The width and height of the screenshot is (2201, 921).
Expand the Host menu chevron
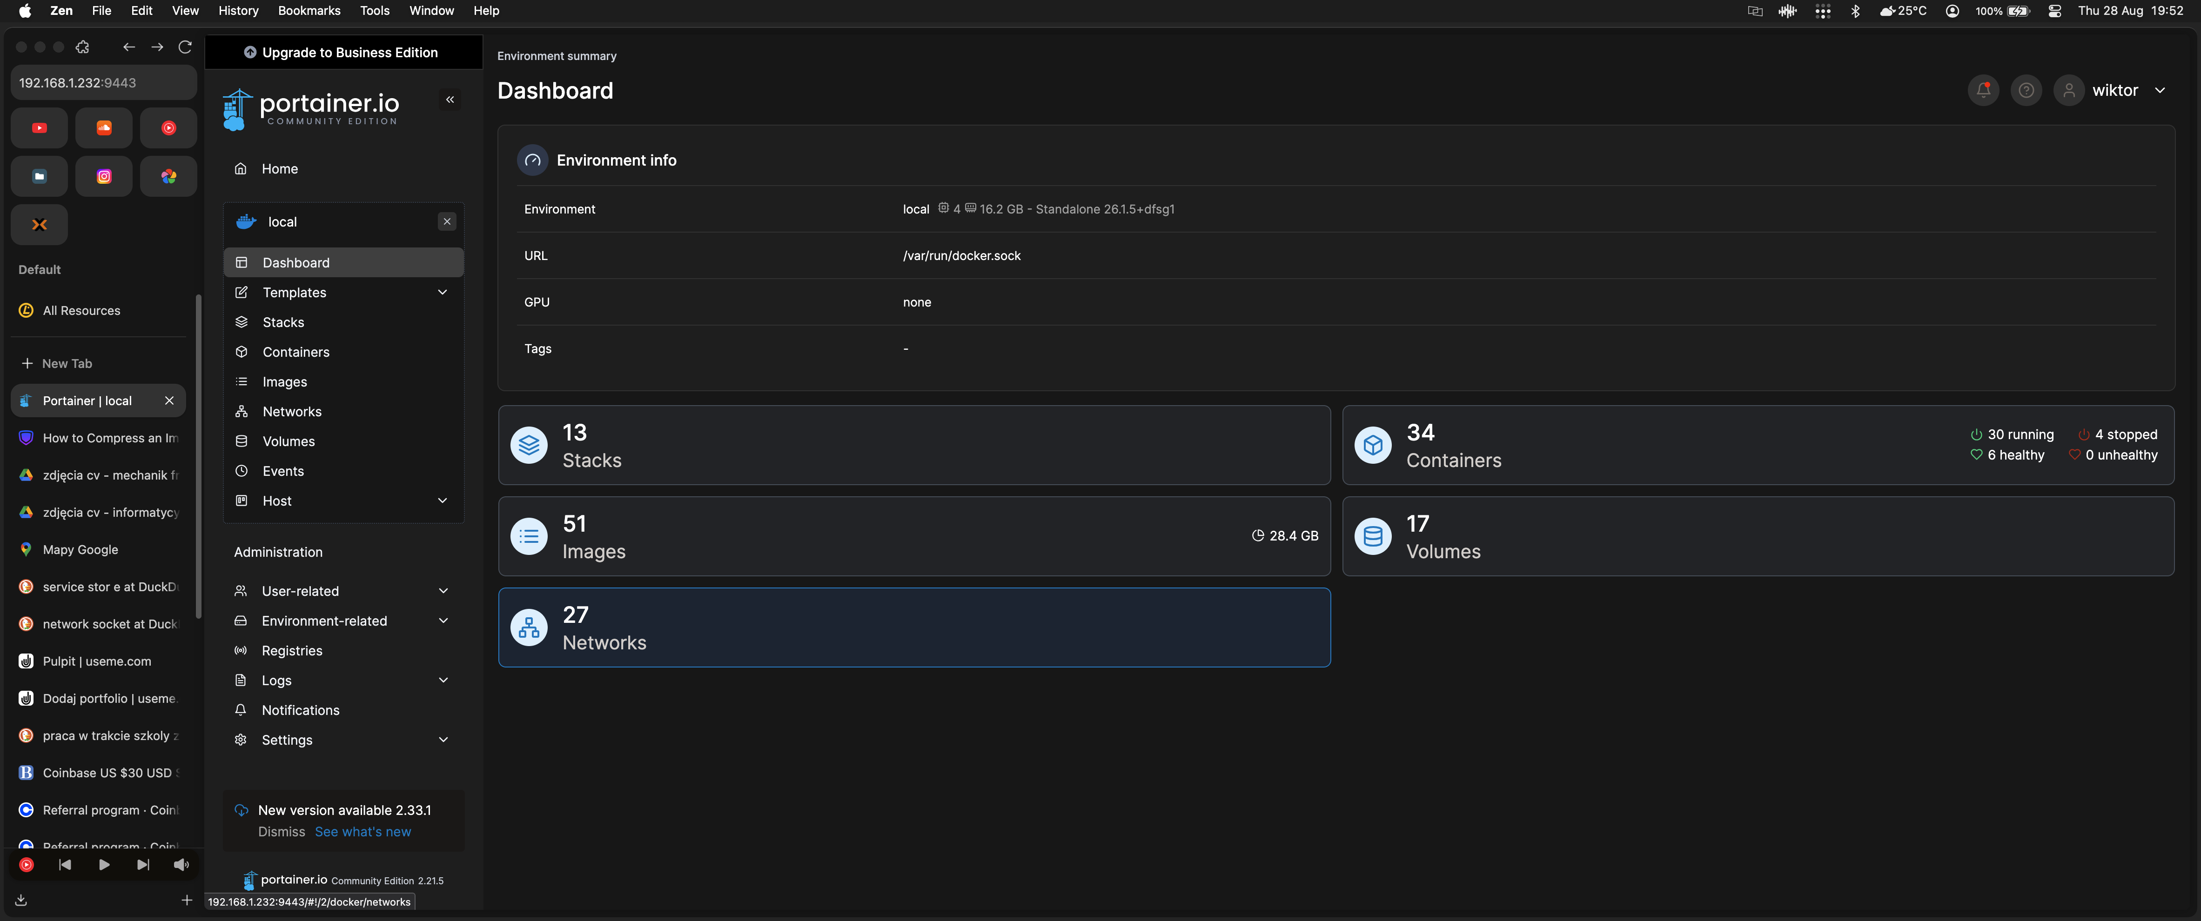pos(443,501)
